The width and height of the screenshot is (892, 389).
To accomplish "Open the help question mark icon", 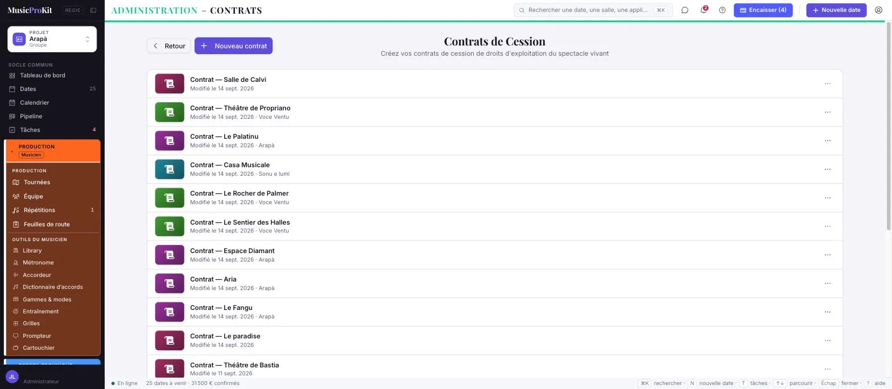I will [722, 10].
